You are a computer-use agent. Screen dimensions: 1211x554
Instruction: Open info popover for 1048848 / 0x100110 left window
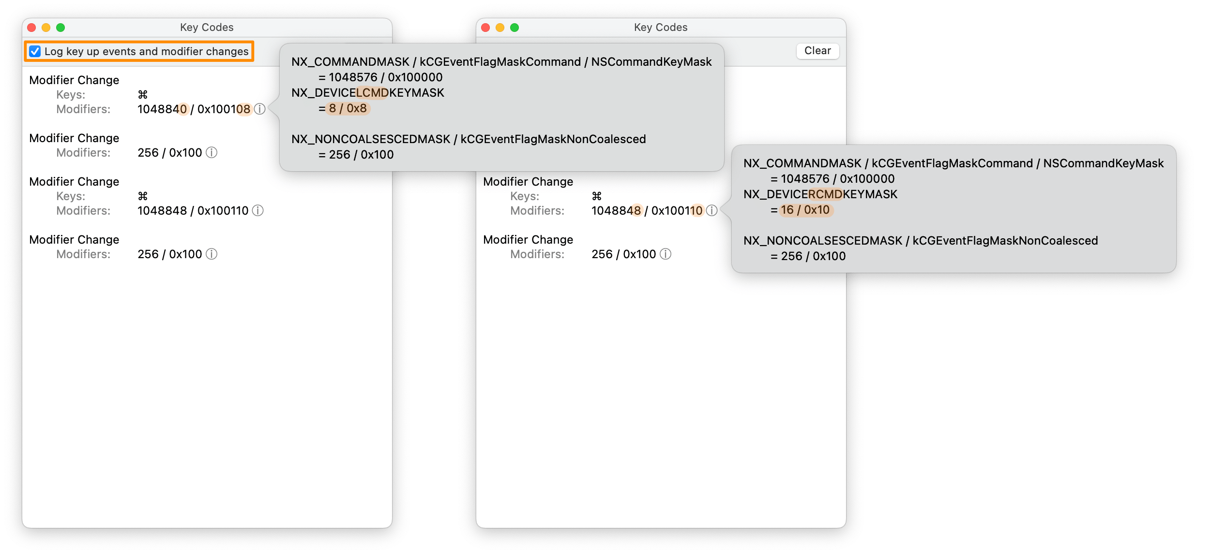tap(258, 211)
